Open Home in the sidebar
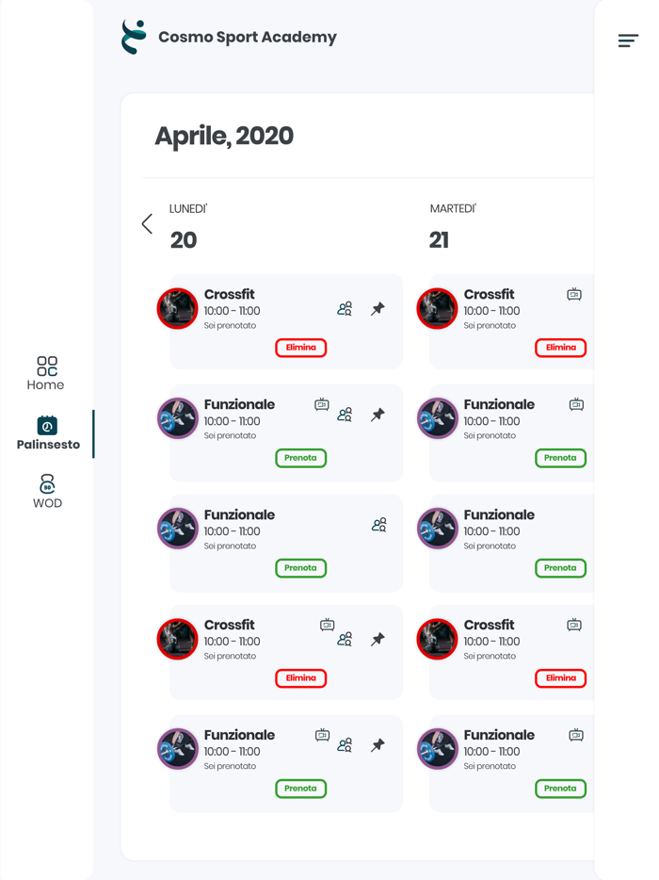This screenshot has height=880, width=659. 46,373
